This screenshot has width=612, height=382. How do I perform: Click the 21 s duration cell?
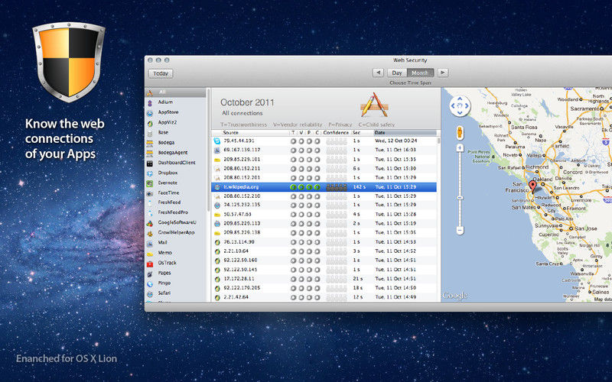click(358, 279)
